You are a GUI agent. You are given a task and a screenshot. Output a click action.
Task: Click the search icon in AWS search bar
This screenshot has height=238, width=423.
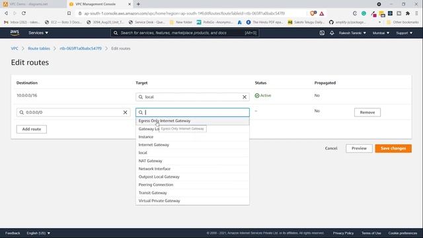click(116, 33)
